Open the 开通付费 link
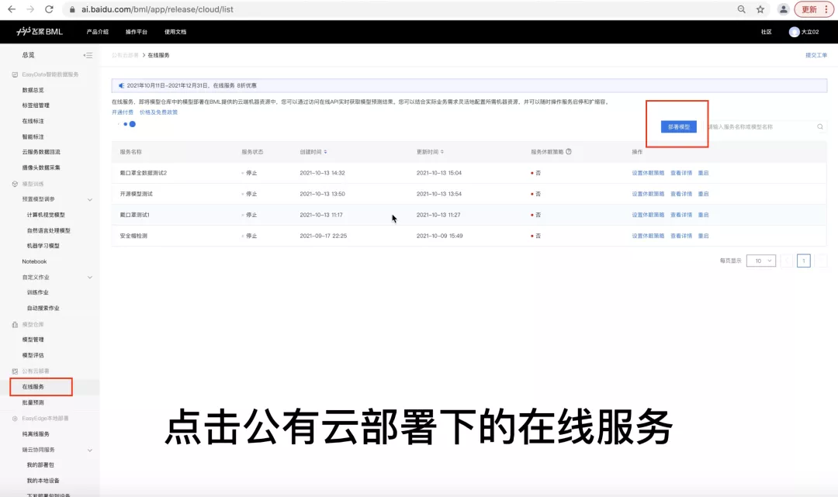838x497 pixels. [x=123, y=112]
